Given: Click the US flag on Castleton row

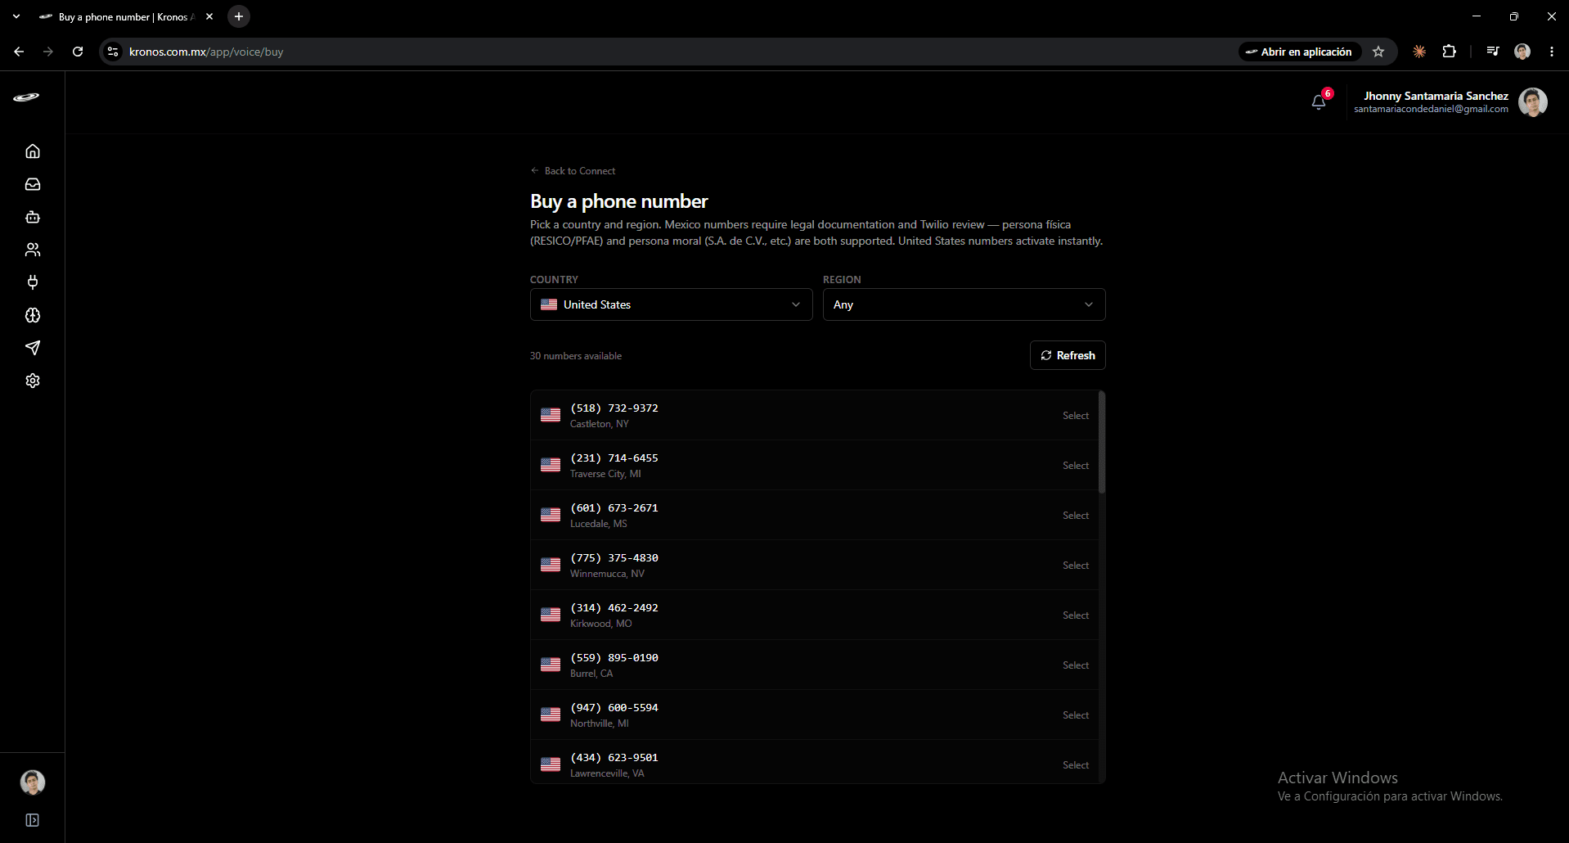Looking at the screenshot, I should [x=551, y=415].
